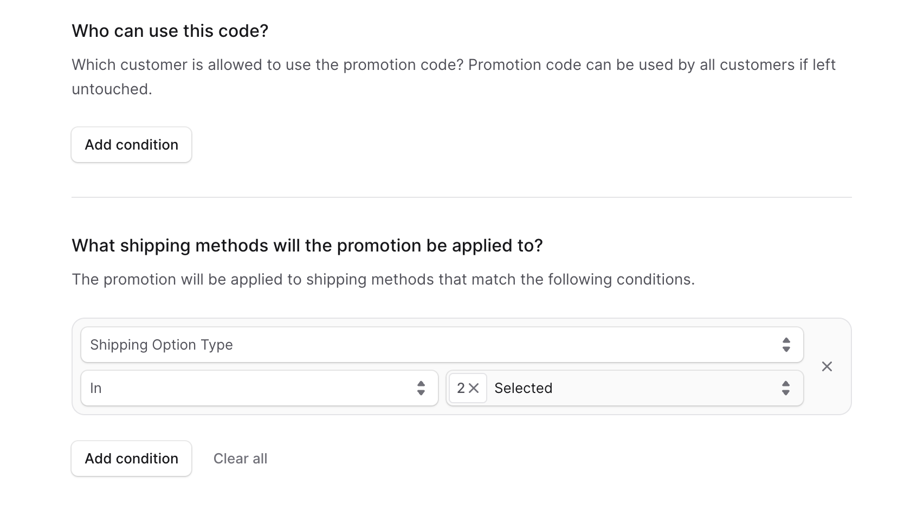The image size is (917, 516).
Task: Click the Who can use this code heading
Action: [170, 31]
